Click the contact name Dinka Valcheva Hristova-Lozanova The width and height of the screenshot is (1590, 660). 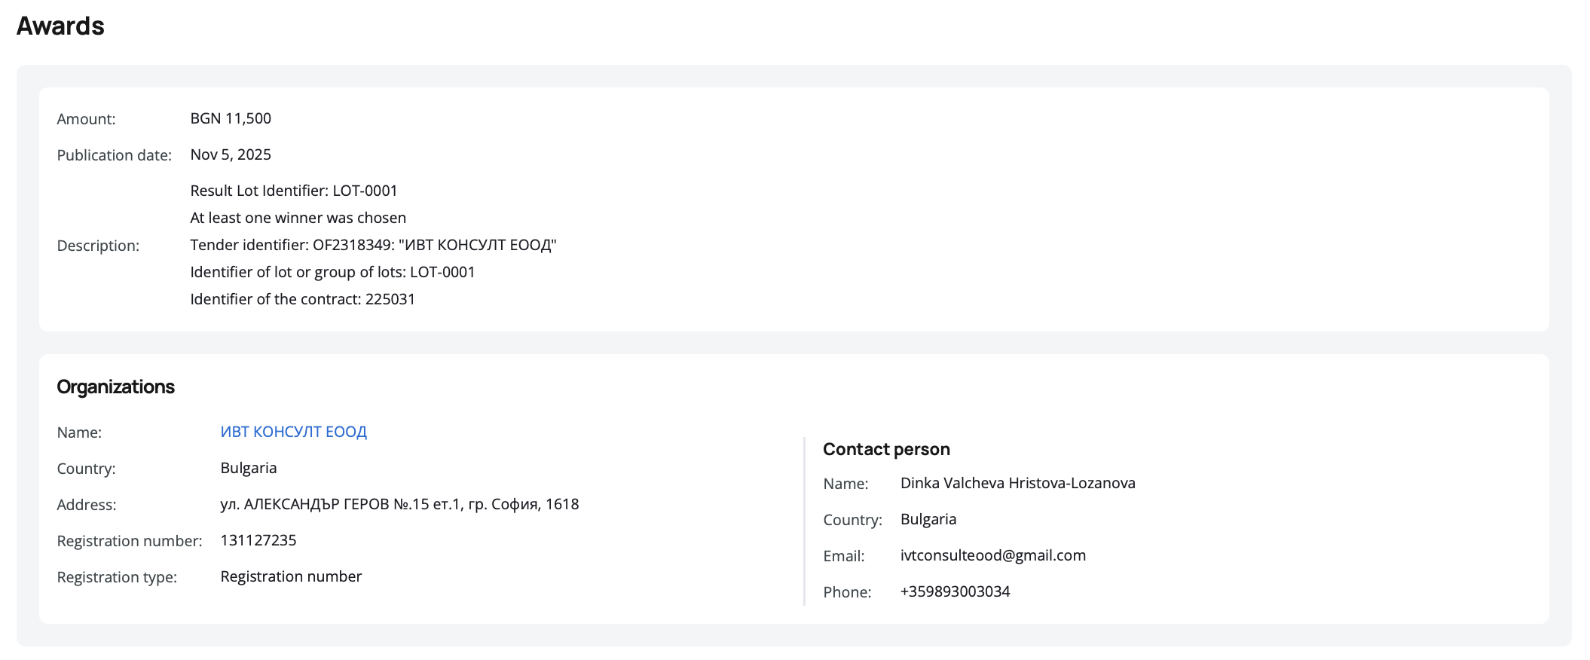[x=1017, y=483]
